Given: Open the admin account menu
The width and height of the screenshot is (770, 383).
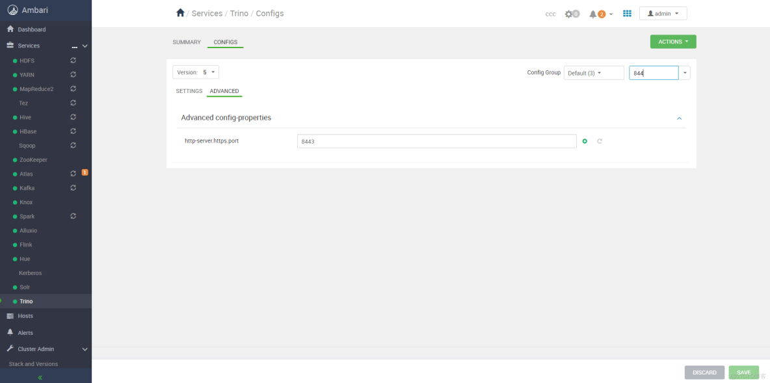Looking at the screenshot, I should tap(663, 13).
